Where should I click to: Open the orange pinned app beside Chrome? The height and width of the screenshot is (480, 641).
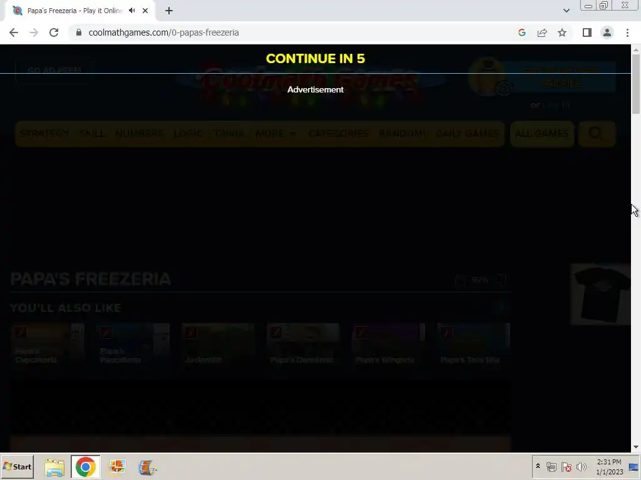tap(117, 467)
